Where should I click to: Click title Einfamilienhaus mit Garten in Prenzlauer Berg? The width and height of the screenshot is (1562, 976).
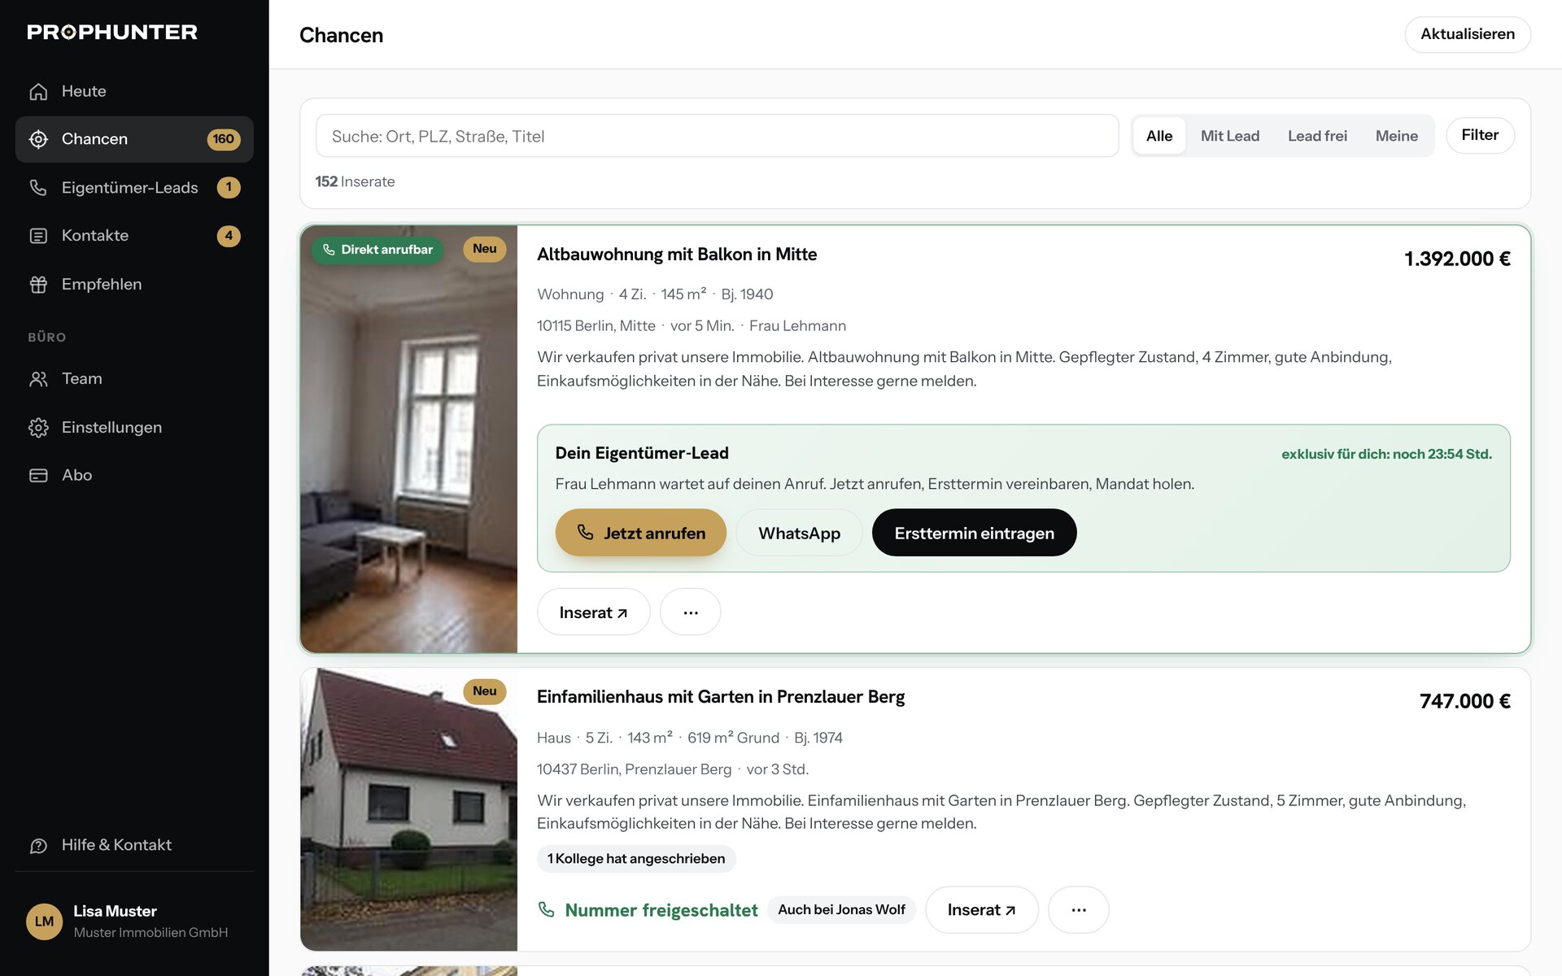(x=721, y=697)
